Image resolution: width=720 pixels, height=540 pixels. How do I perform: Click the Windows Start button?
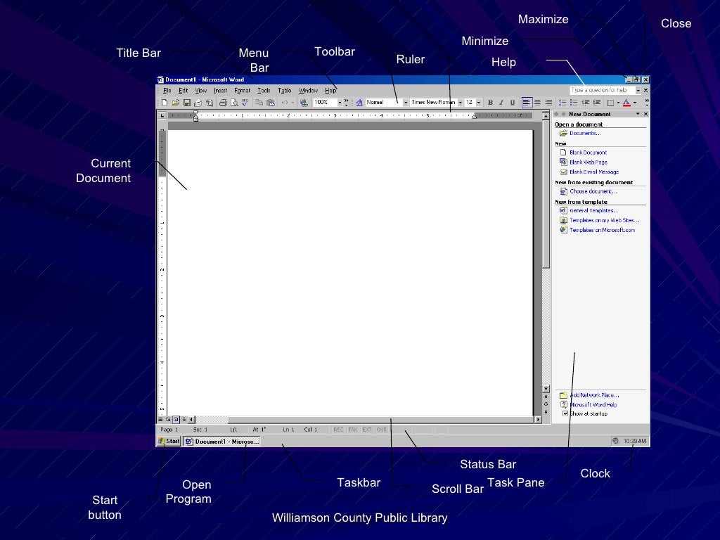[169, 442]
